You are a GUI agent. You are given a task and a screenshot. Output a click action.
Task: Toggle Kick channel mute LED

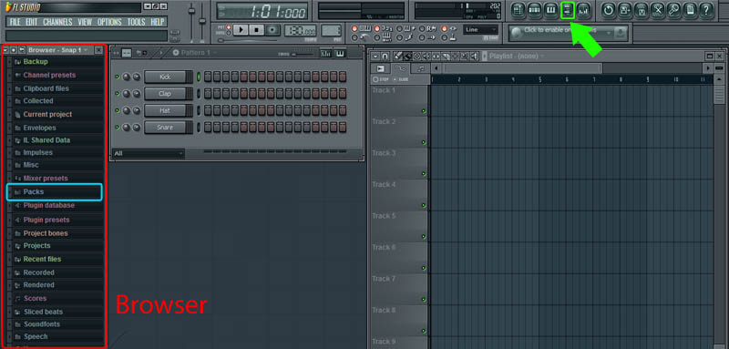click(x=118, y=77)
